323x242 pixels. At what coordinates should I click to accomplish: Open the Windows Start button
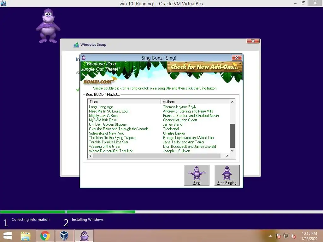[8, 236]
